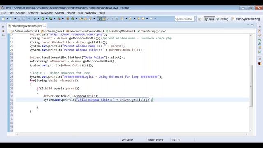This screenshot has width=263, height=148.
Task: Click the Next Annotation toolbar icon
Action: pos(122,19)
